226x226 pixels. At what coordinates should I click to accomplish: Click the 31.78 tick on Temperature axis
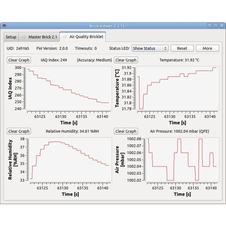(127, 109)
